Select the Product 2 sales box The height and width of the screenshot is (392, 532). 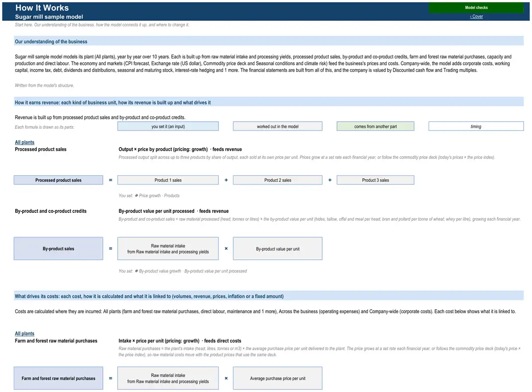click(278, 180)
